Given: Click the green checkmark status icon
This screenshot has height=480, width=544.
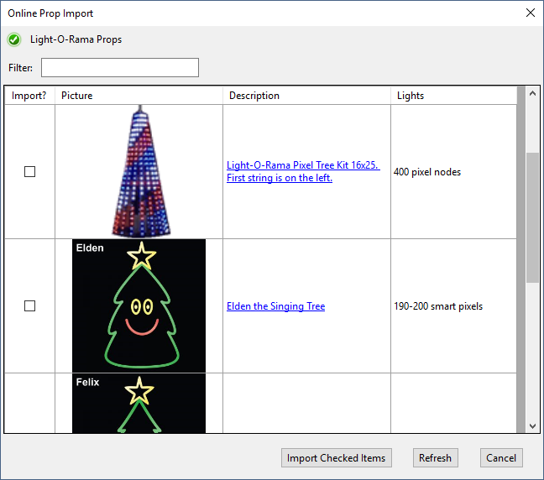Looking at the screenshot, I should click(x=14, y=39).
